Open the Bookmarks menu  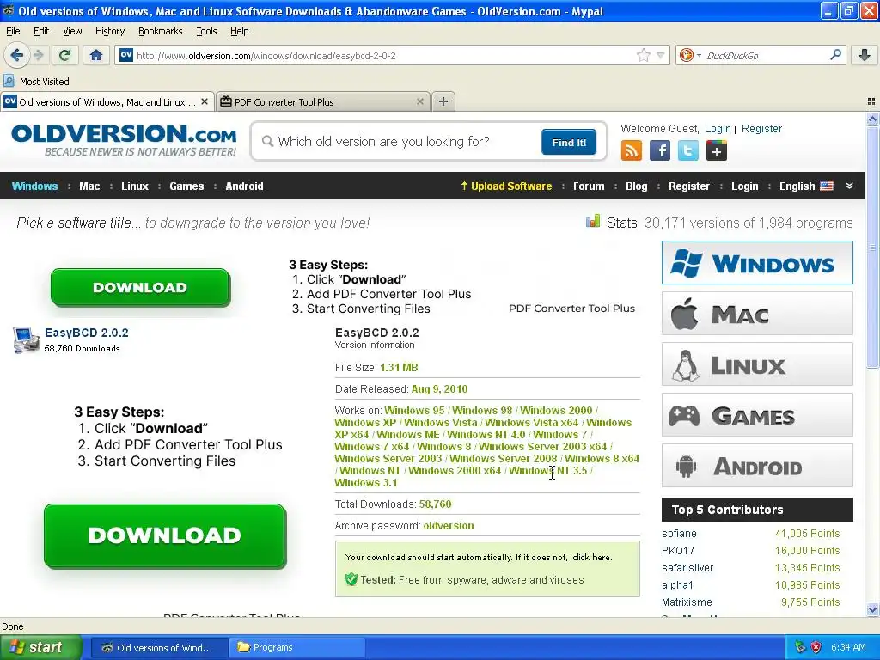coord(160,31)
